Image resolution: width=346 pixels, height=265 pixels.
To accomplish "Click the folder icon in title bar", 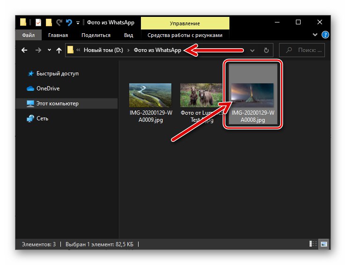I will [x=23, y=22].
